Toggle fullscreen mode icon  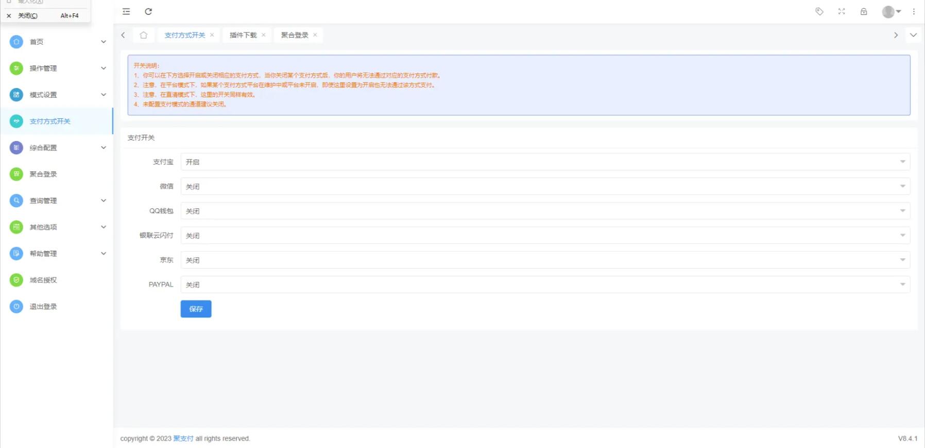click(x=842, y=11)
